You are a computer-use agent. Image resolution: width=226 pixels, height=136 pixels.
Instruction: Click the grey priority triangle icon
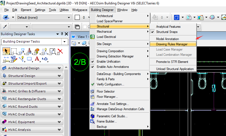(x=155, y=17)
